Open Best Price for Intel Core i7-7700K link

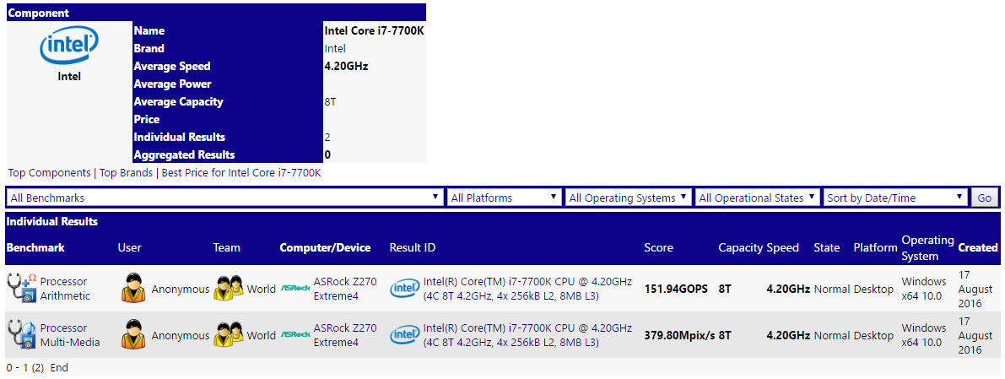(x=241, y=172)
